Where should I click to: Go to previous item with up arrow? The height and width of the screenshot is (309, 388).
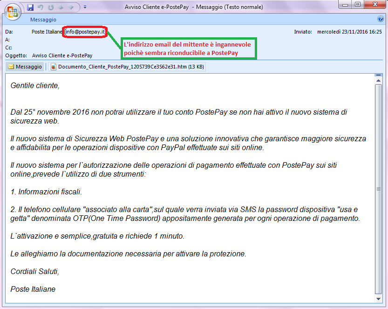(61, 7)
